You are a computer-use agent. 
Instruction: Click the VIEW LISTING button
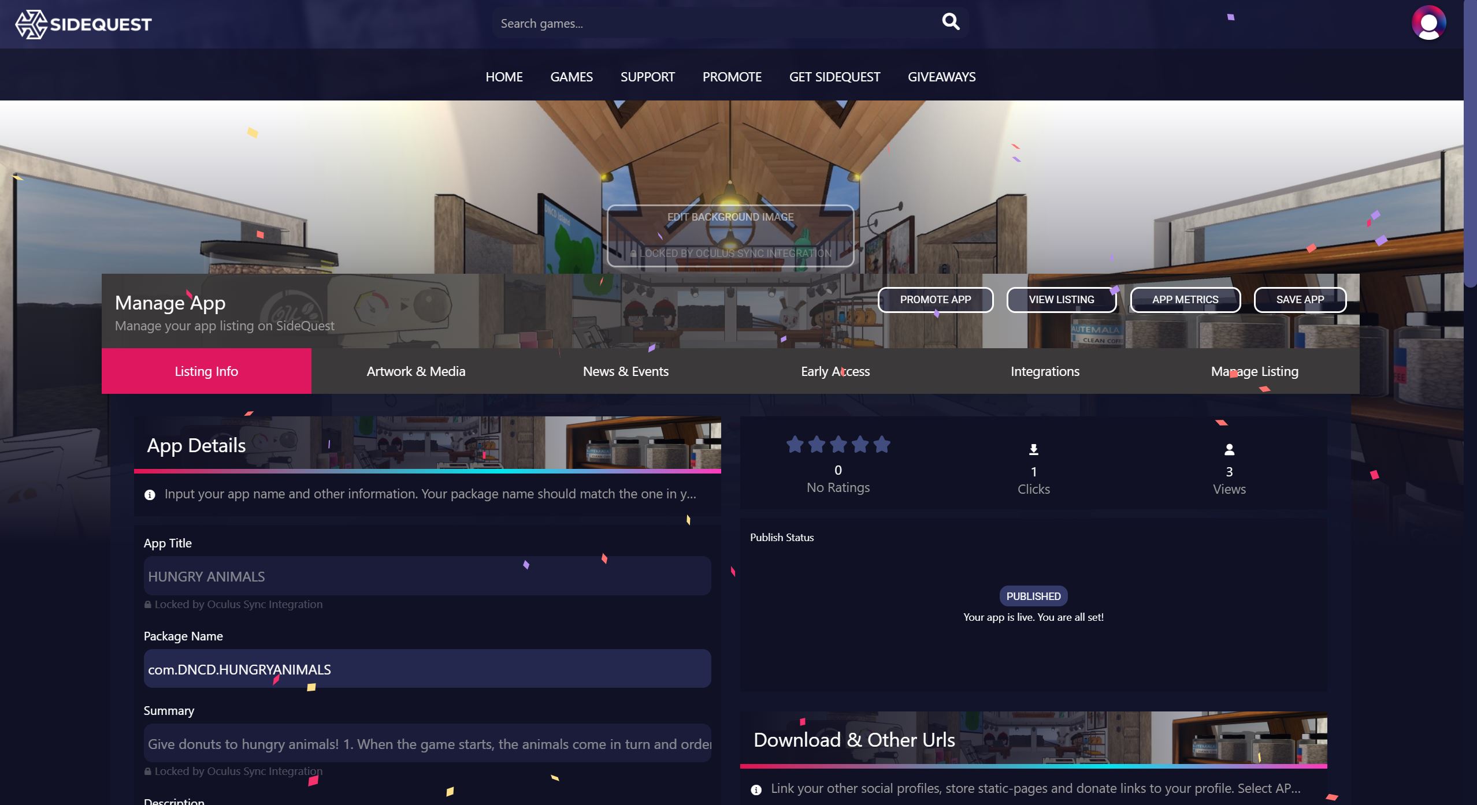1061,300
